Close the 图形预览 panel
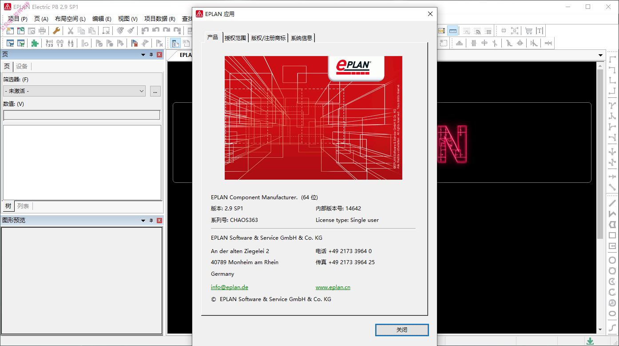The height and width of the screenshot is (346, 619). [159, 220]
